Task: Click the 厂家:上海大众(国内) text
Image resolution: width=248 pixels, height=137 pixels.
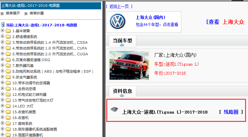Action: pyautogui.click(x=175, y=55)
